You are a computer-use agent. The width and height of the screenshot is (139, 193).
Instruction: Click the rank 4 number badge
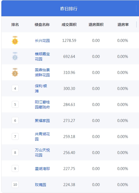[15, 88]
